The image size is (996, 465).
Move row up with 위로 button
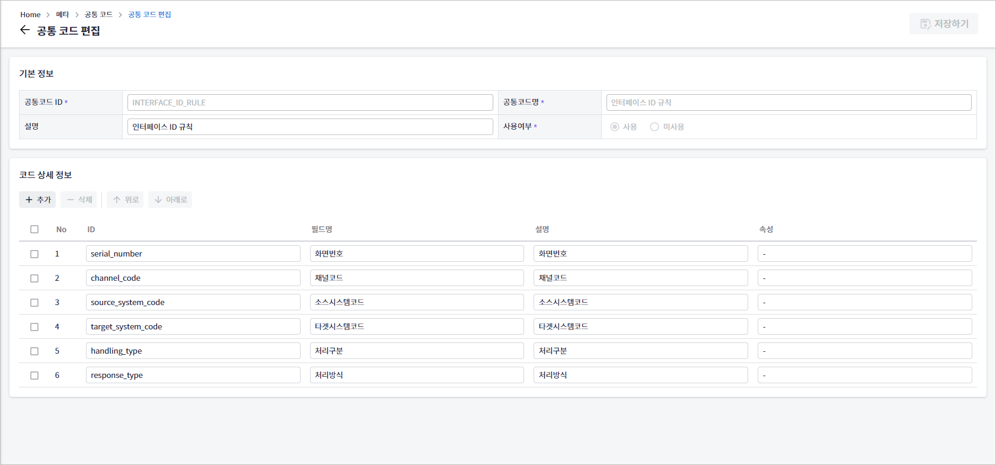click(x=125, y=200)
